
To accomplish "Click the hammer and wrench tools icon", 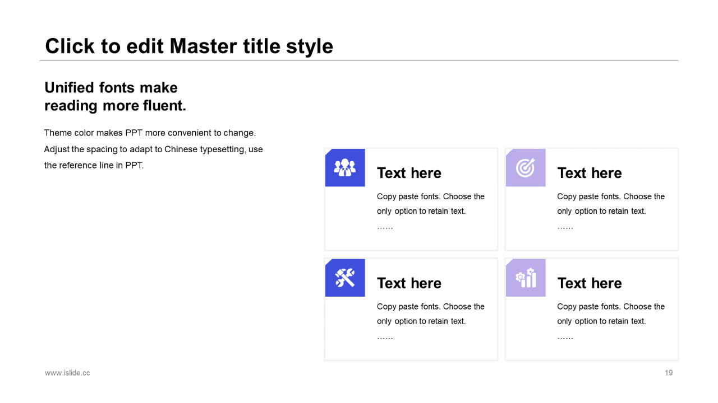I will coord(345,278).
